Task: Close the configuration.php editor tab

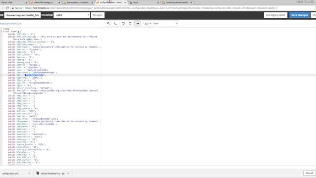Action: click(x=125, y=2)
